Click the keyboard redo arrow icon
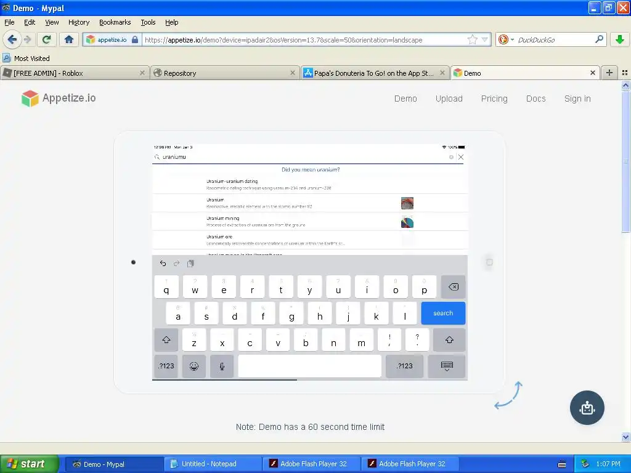This screenshot has width=631, height=473. click(176, 263)
